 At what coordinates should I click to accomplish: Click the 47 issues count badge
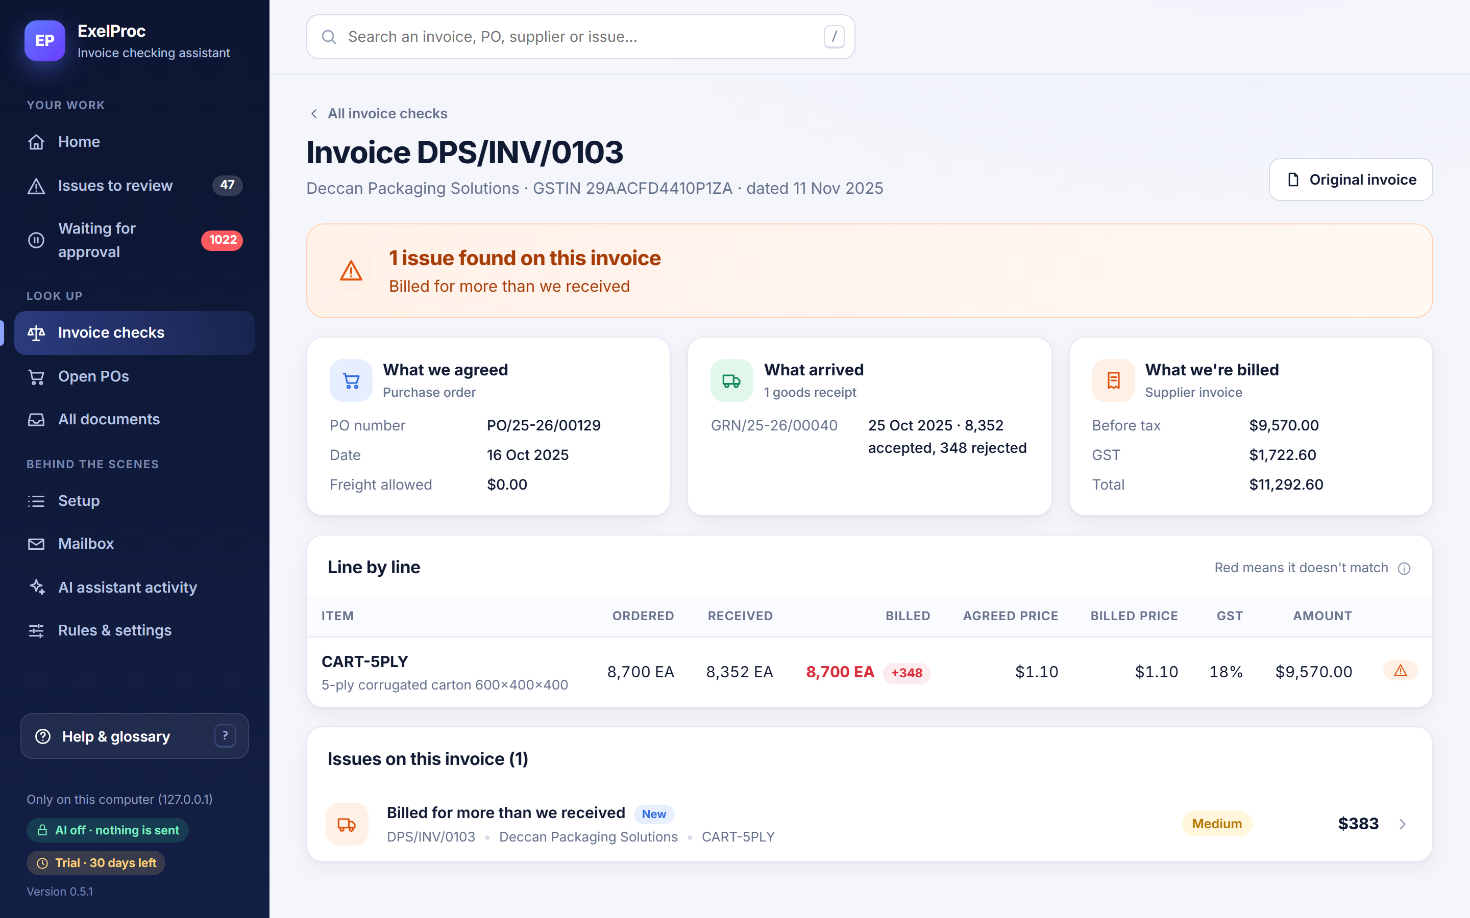pyautogui.click(x=227, y=185)
